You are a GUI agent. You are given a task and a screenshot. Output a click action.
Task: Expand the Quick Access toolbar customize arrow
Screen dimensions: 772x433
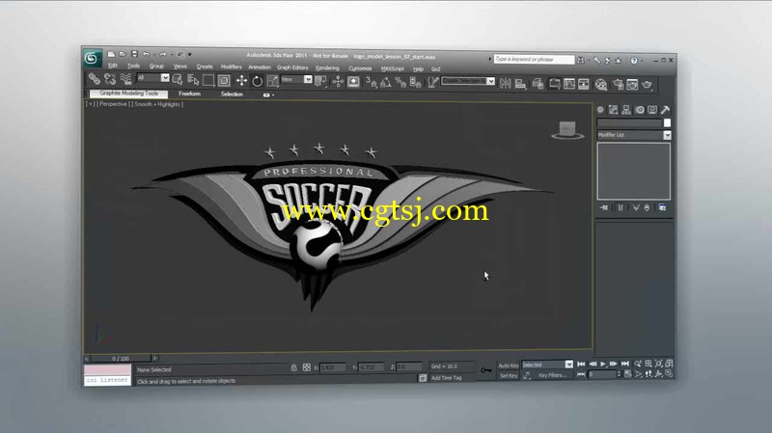coord(189,55)
